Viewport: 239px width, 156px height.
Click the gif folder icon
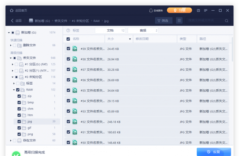click(x=24, y=128)
